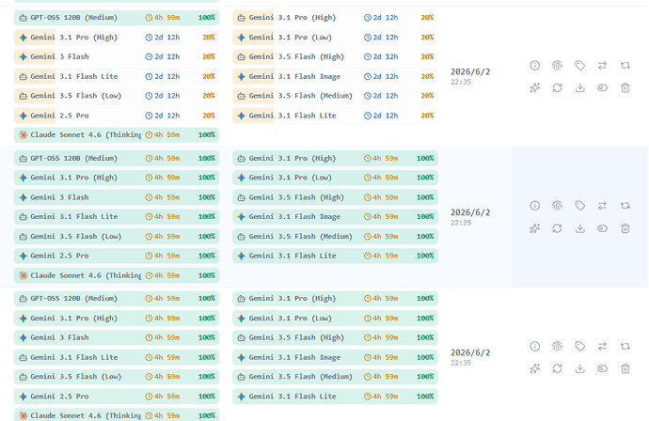Click swap arrows icon in the last row
649x421 pixels.
click(x=602, y=346)
